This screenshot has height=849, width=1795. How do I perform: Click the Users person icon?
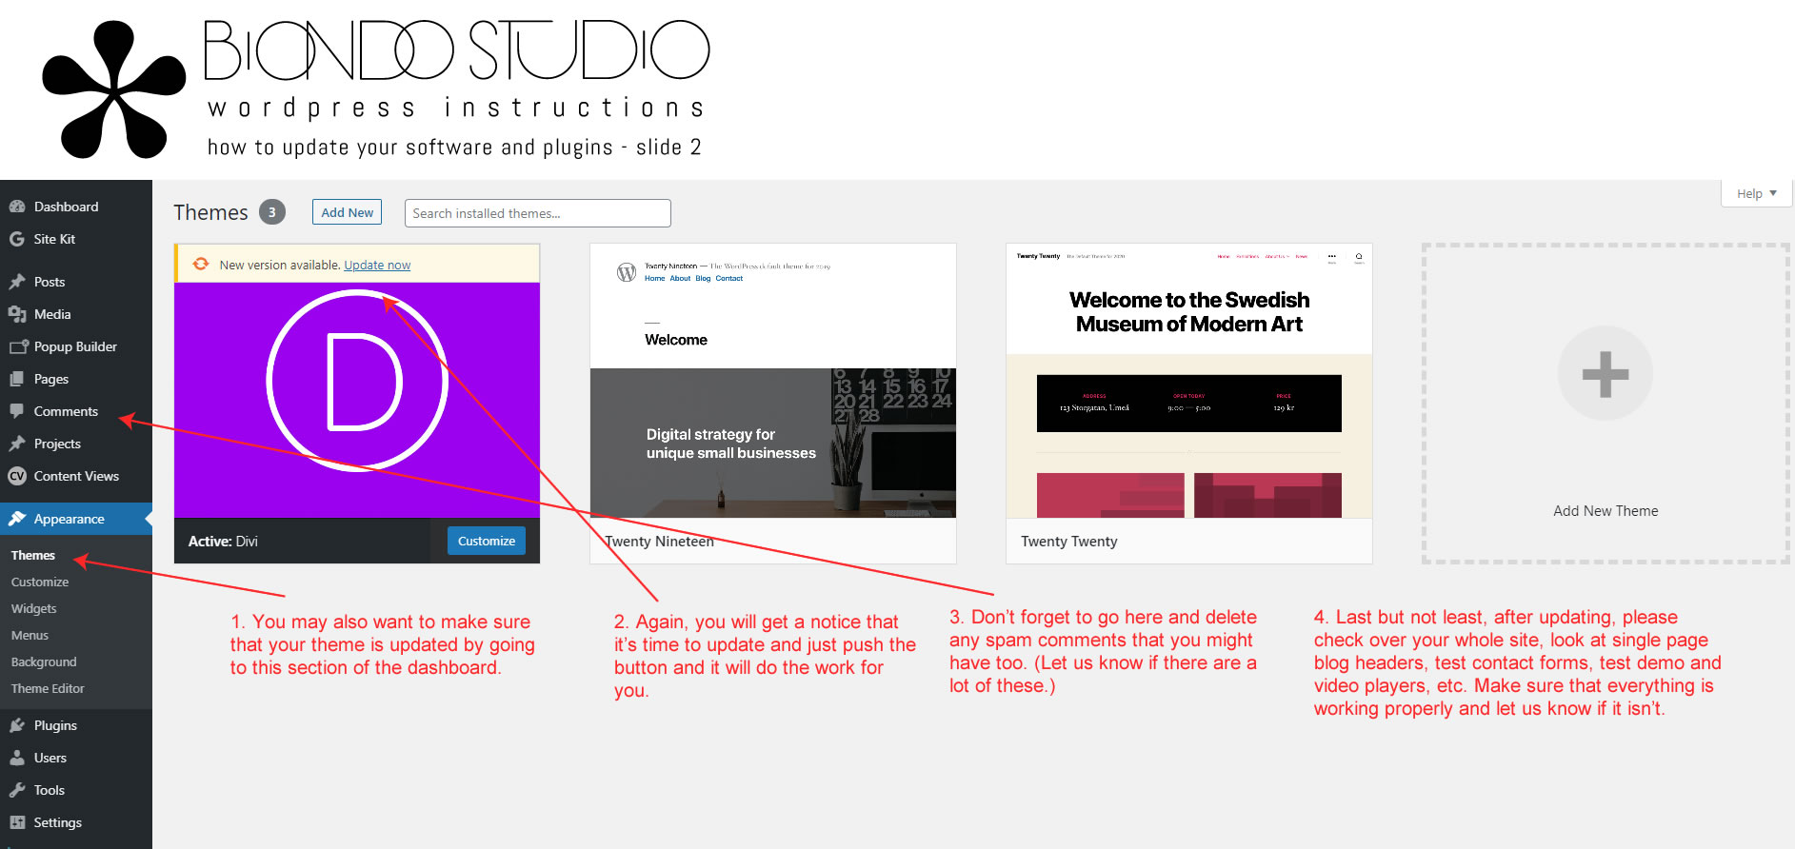[17, 758]
